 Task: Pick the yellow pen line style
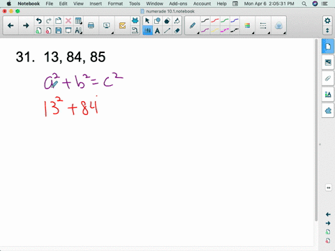(215, 31)
